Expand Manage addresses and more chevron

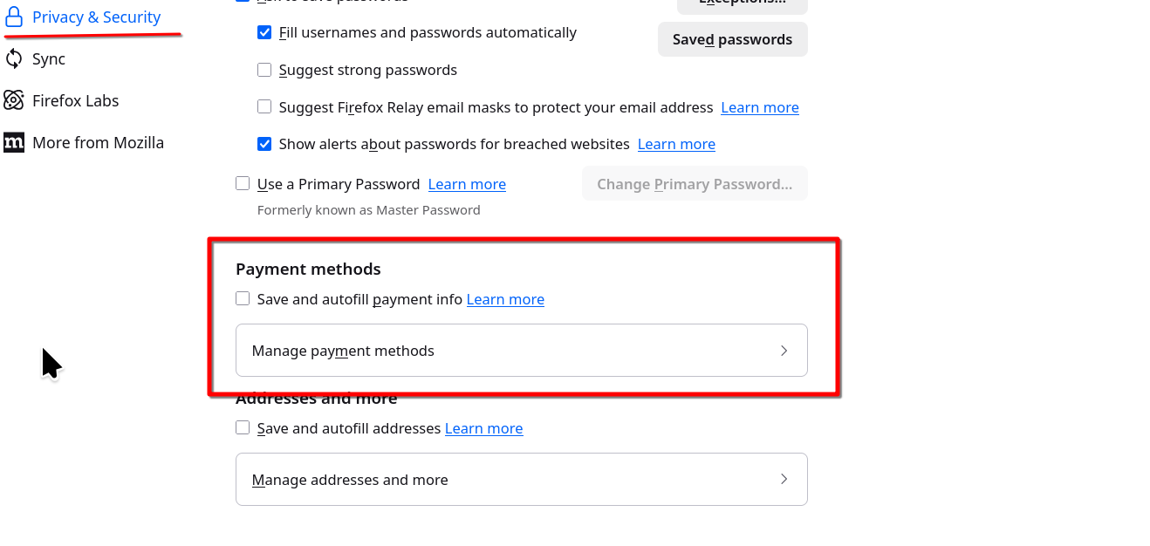pyautogui.click(x=784, y=479)
